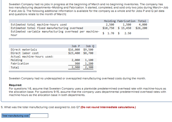
Task: Click the 'Direct materials' row label
Action: (24, 50)
